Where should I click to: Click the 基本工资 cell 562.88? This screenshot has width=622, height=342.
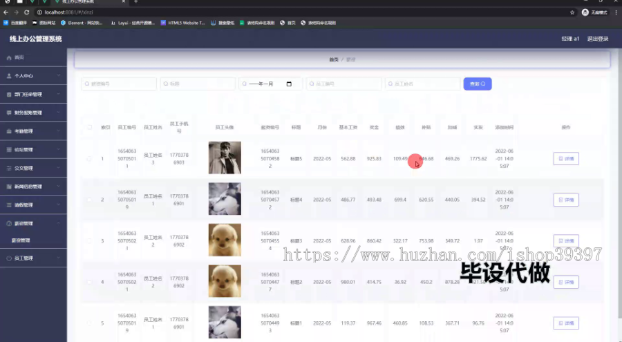pyautogui.click(x=348, y=159)
